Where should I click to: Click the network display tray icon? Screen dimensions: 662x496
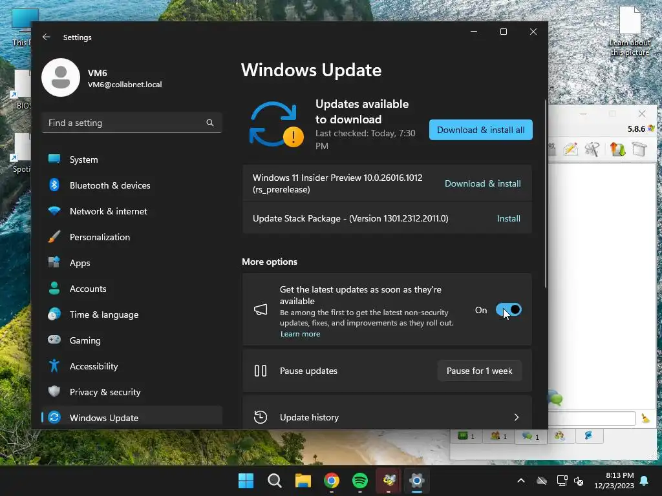pos(562,480)
